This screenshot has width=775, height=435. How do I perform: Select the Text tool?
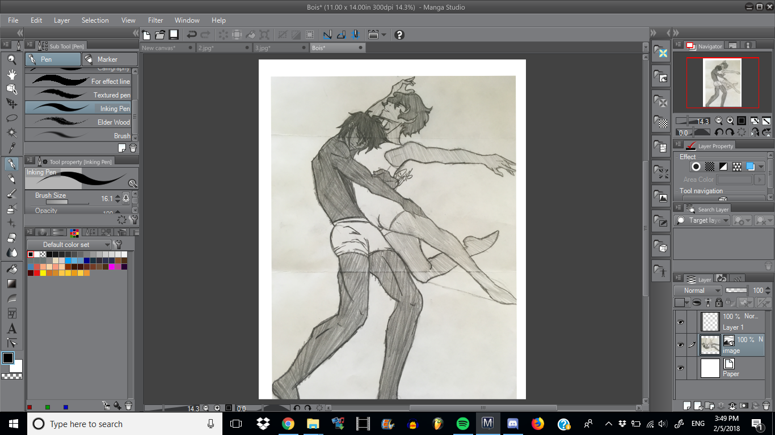[11, 329]
